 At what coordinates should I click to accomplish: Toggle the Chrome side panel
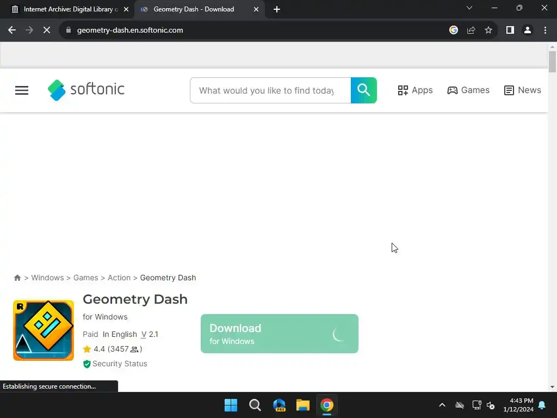(510, 30)
